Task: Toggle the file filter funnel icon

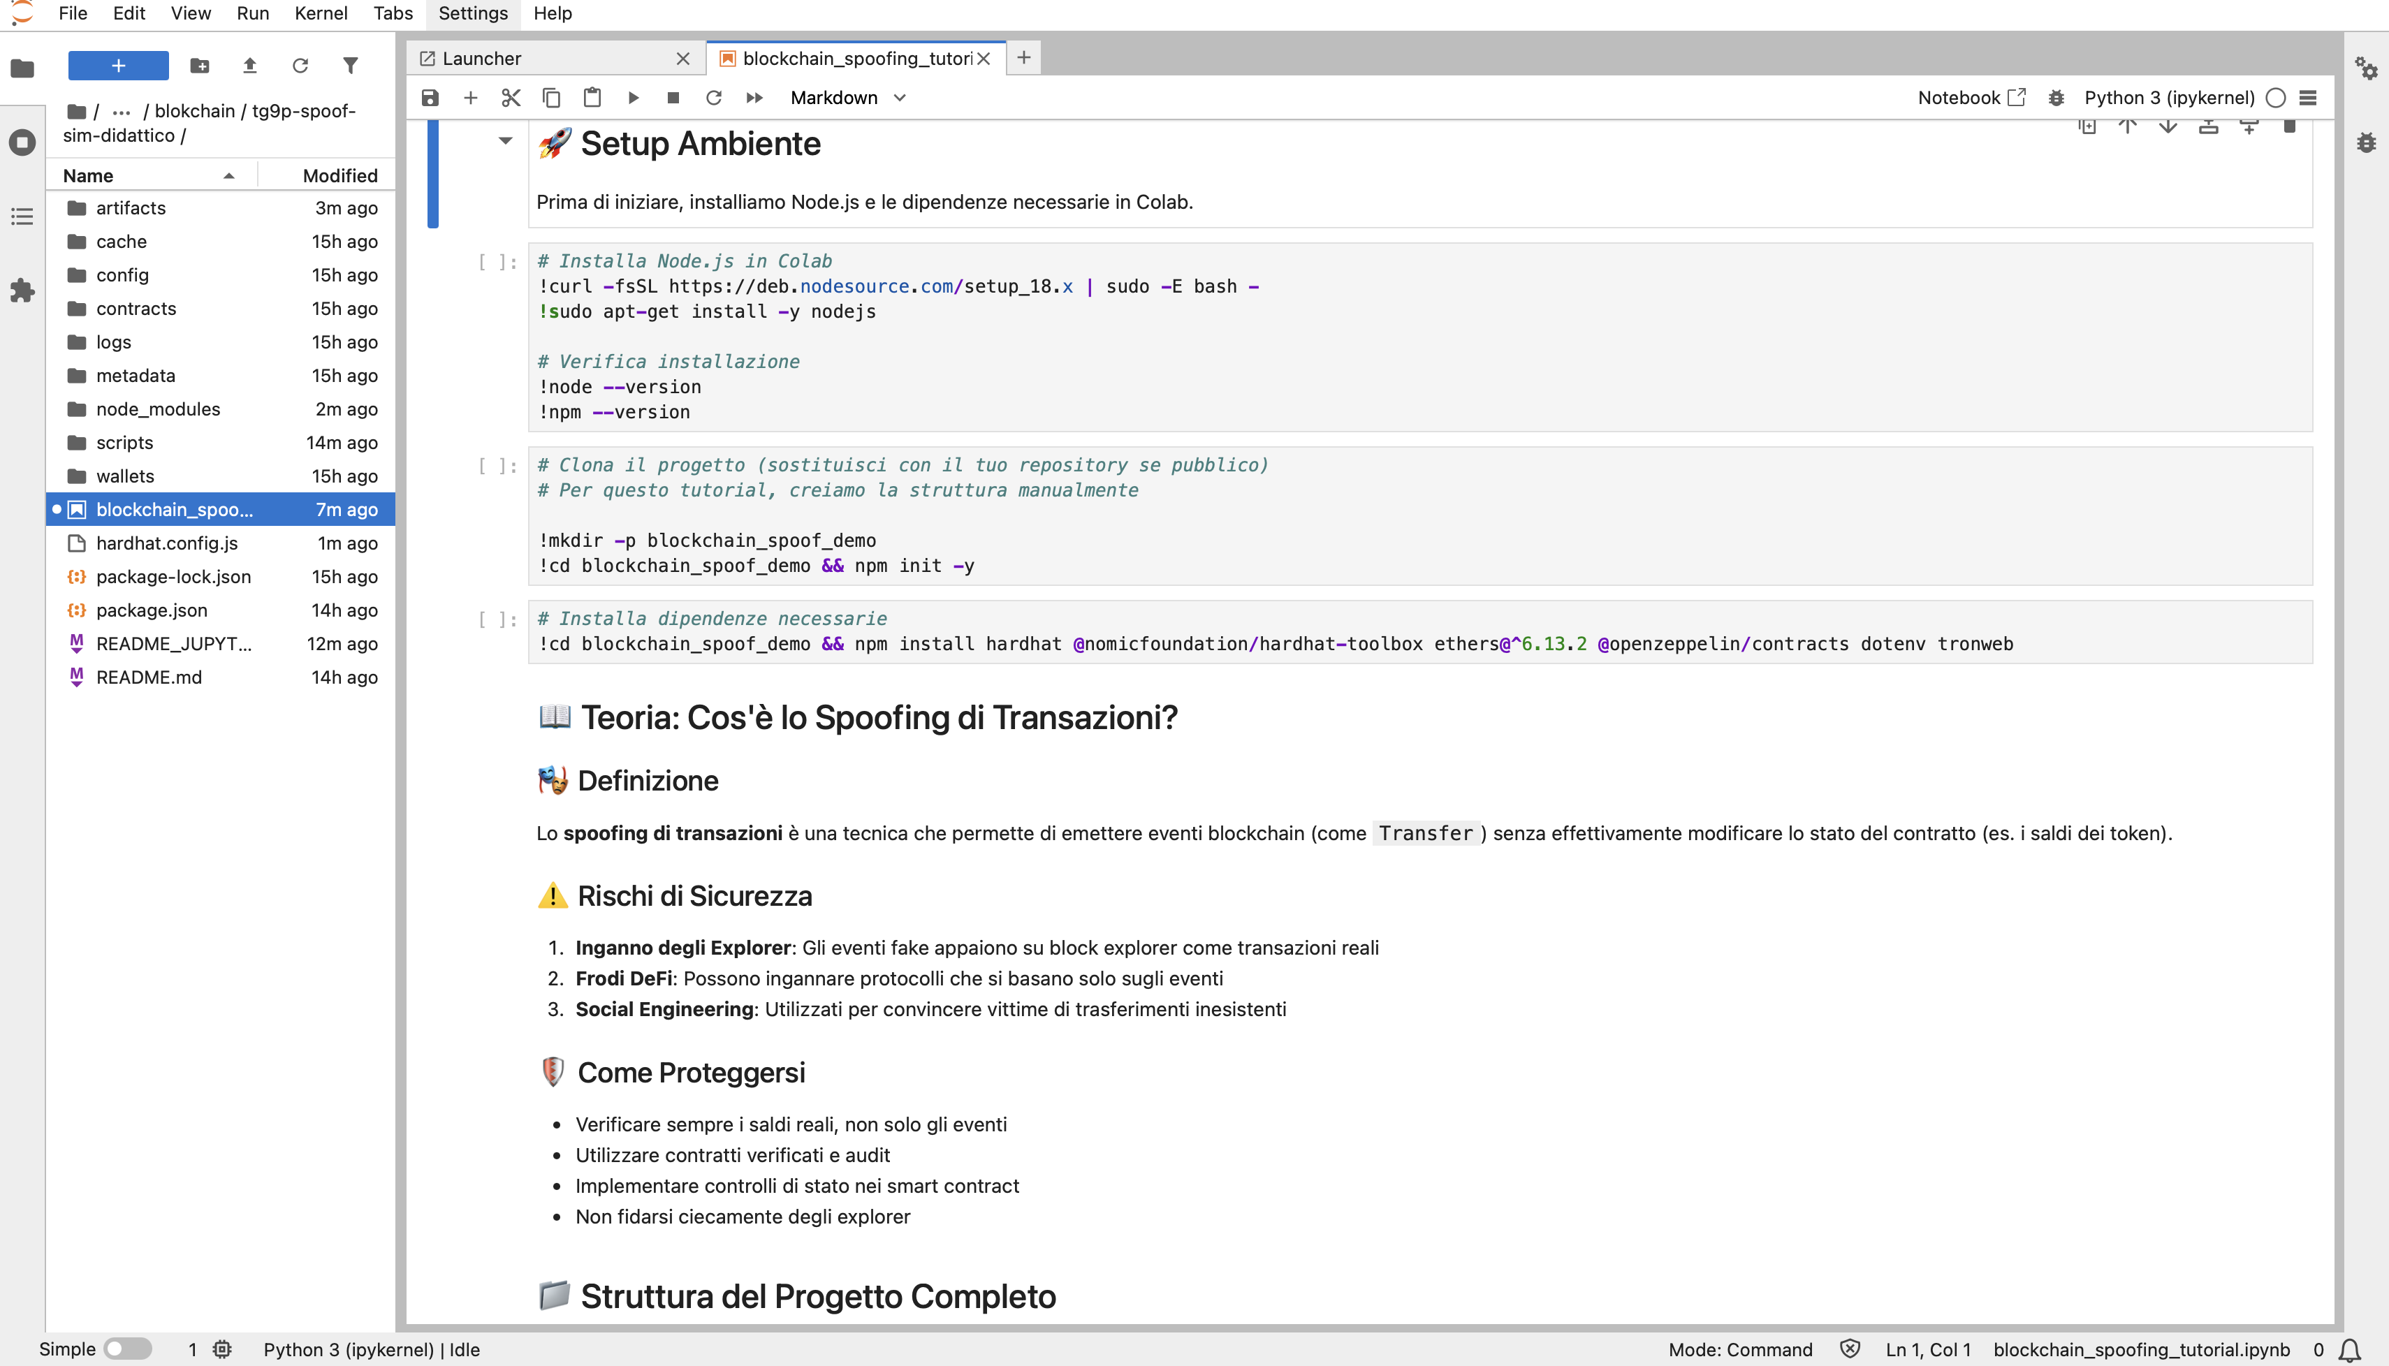Action: pyautogui.click(x=350, y=66)
